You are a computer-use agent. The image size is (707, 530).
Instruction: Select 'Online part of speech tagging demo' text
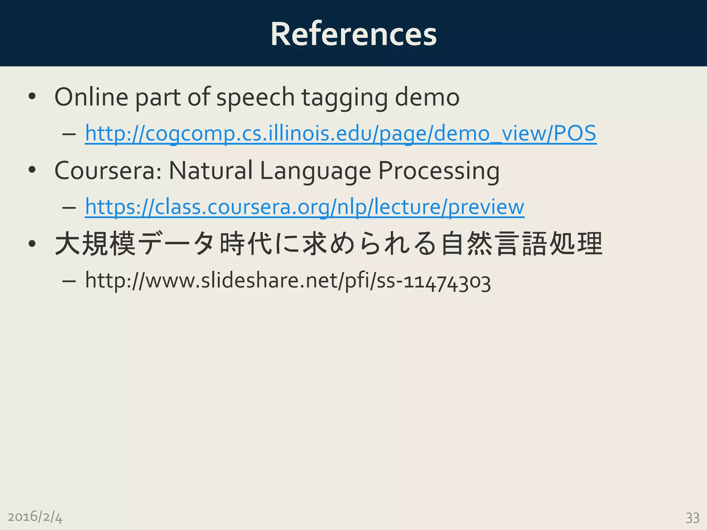click(257, 98)
